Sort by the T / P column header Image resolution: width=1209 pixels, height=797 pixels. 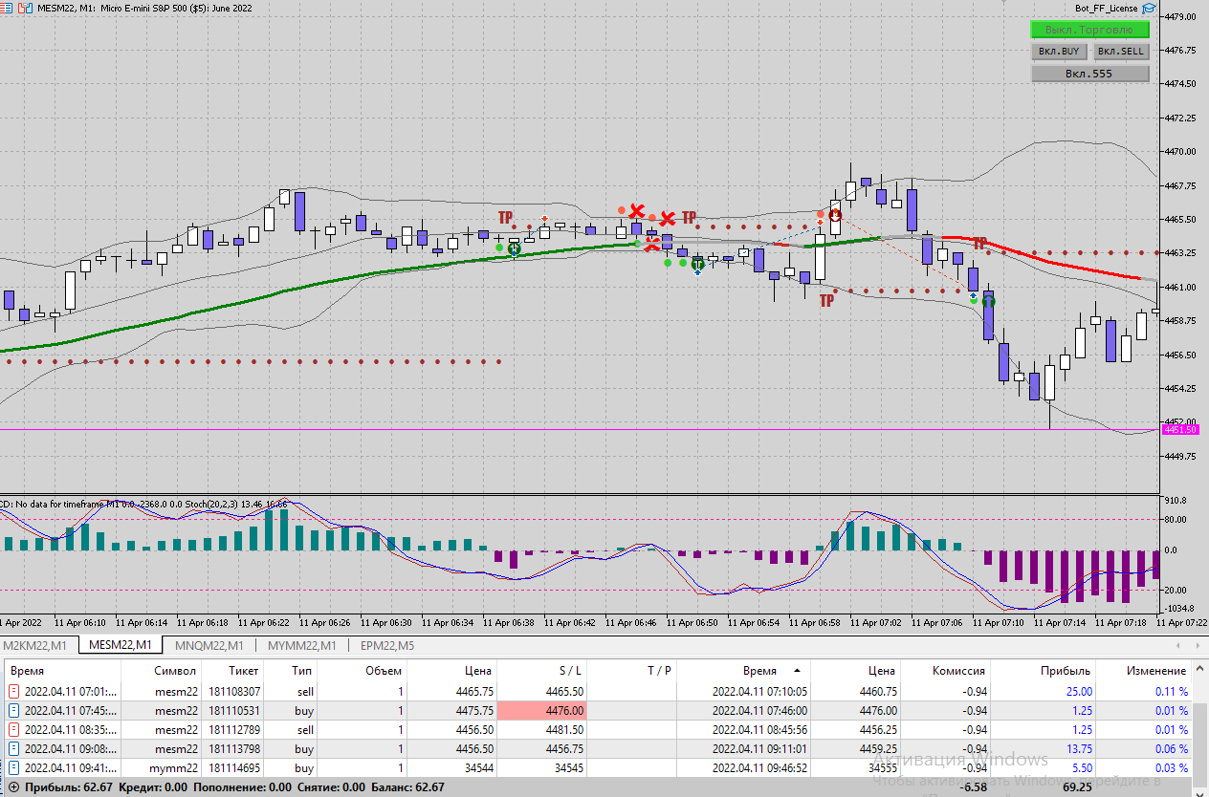[659, 671]
